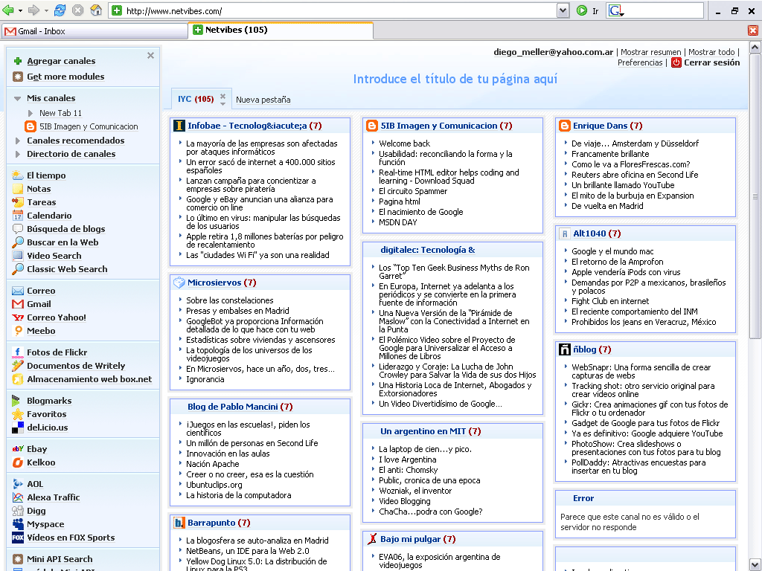Reload the page with the Refresh icon
762x571 pixels.
click(60, 10)
